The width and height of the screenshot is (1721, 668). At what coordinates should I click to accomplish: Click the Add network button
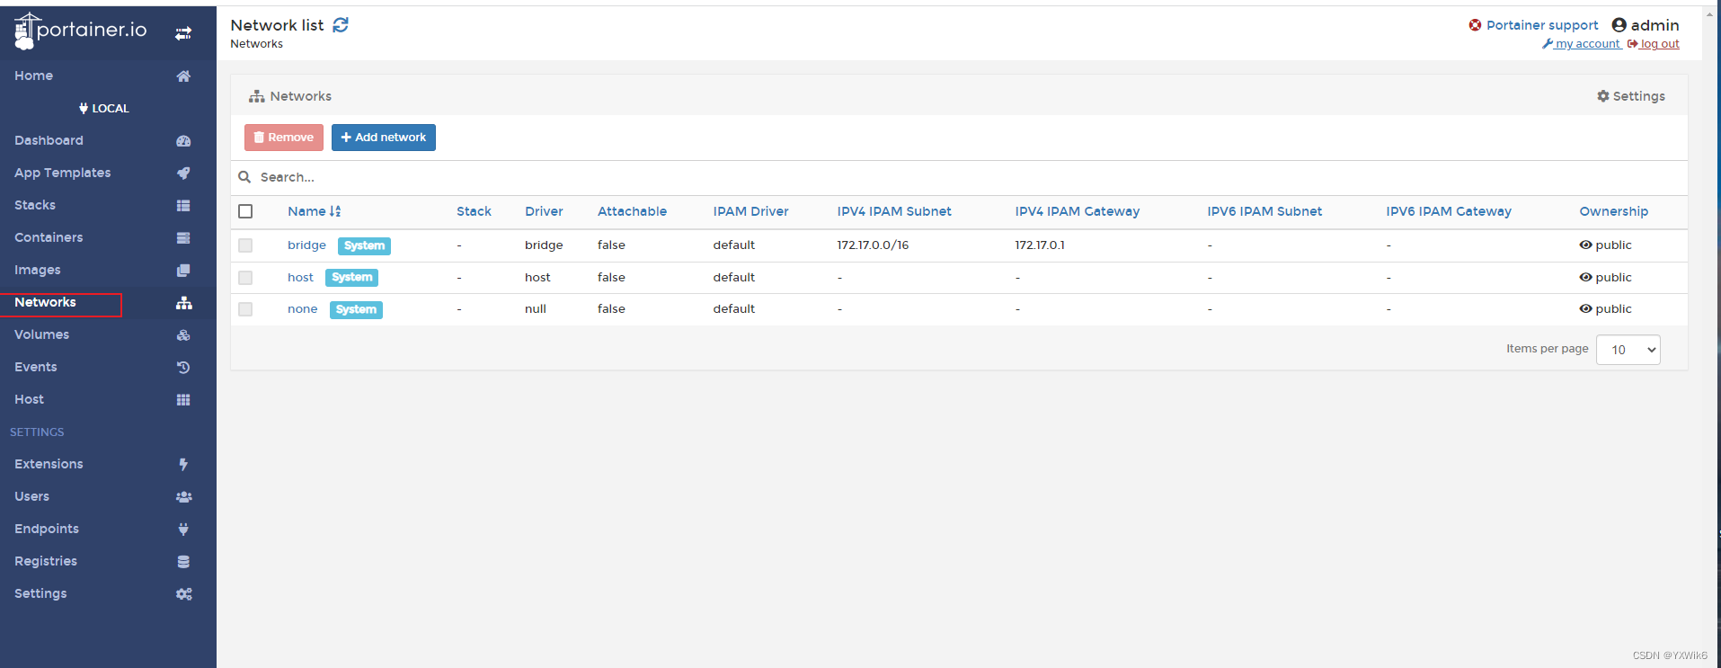[x=384, y=138]
